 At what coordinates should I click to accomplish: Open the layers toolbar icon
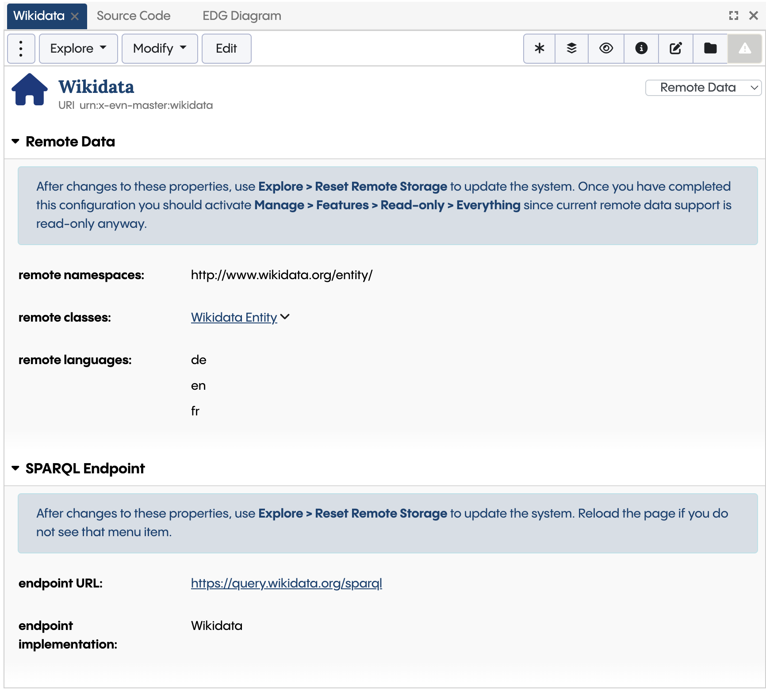pyautogui.click(x=571, y=49)
